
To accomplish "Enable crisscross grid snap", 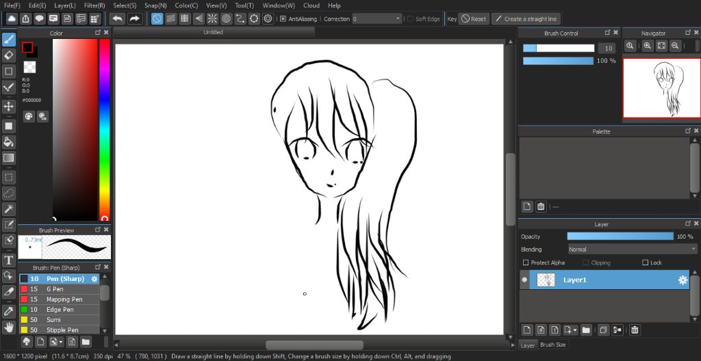I will click(x=185, y=18).
